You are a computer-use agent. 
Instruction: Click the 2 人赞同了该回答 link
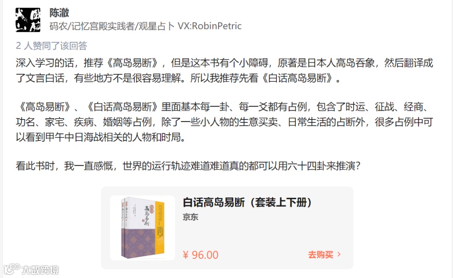click(x=52, y=46)
